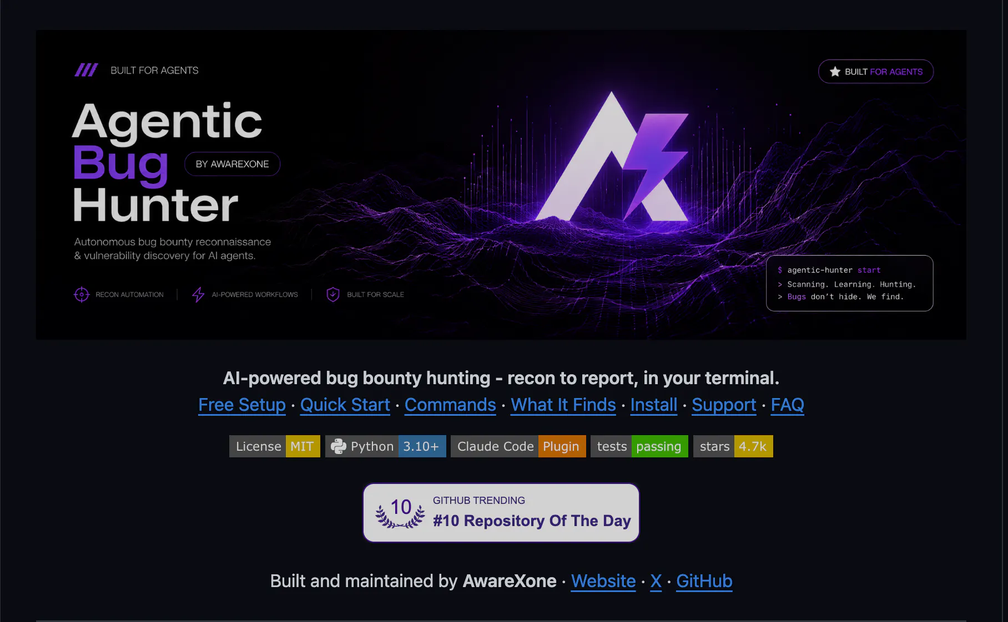The image size is (1008, 622).
Task: Click the 'AI-POWERED WORKFLOWS' label
Action: click(255, 295)
